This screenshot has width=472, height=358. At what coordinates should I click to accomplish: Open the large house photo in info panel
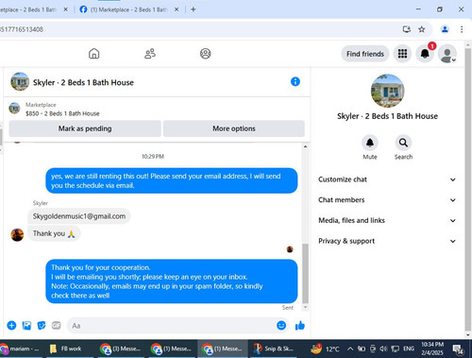pos(387,91)
